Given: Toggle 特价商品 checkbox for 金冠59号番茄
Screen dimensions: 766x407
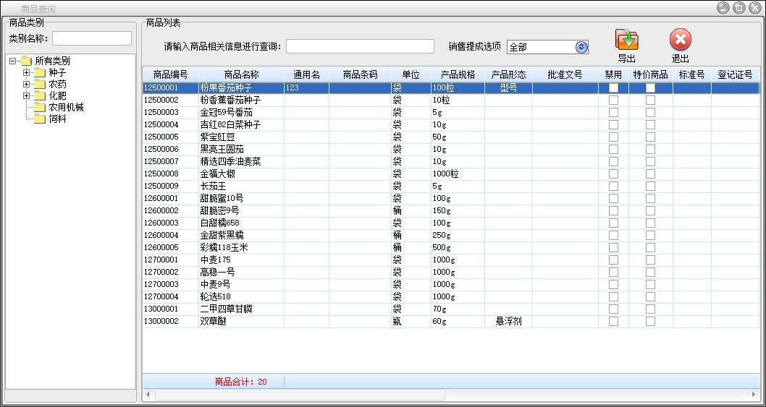Looking at the screenshot, I should pyautogui.click(x=650, y=113).
